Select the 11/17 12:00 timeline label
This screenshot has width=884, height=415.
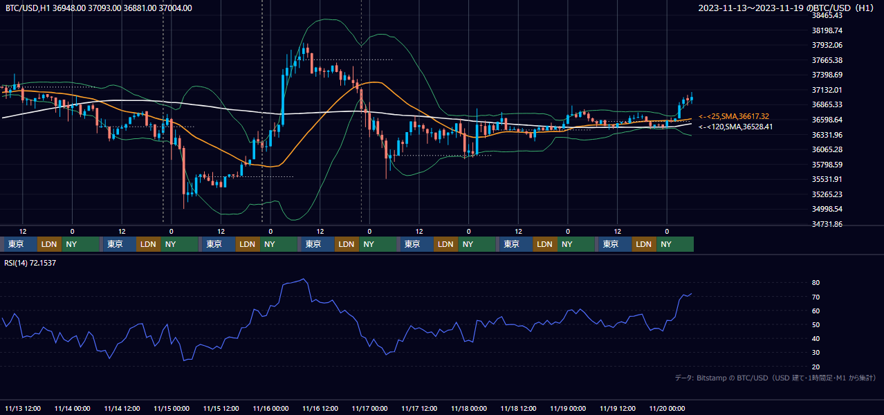click(x=419, y=408)
